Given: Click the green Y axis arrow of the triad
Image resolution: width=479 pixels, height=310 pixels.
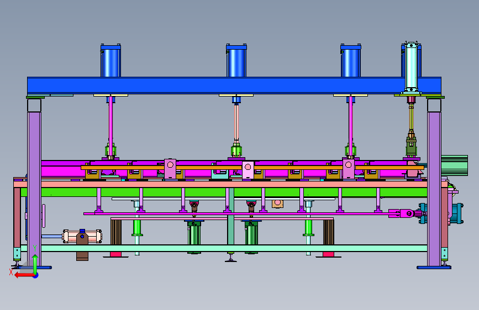Looking at the screenshot, I should tap(35, 263).
